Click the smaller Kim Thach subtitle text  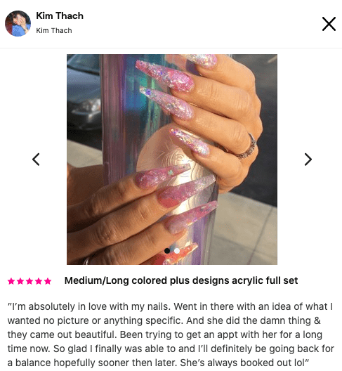coord(54,30)
